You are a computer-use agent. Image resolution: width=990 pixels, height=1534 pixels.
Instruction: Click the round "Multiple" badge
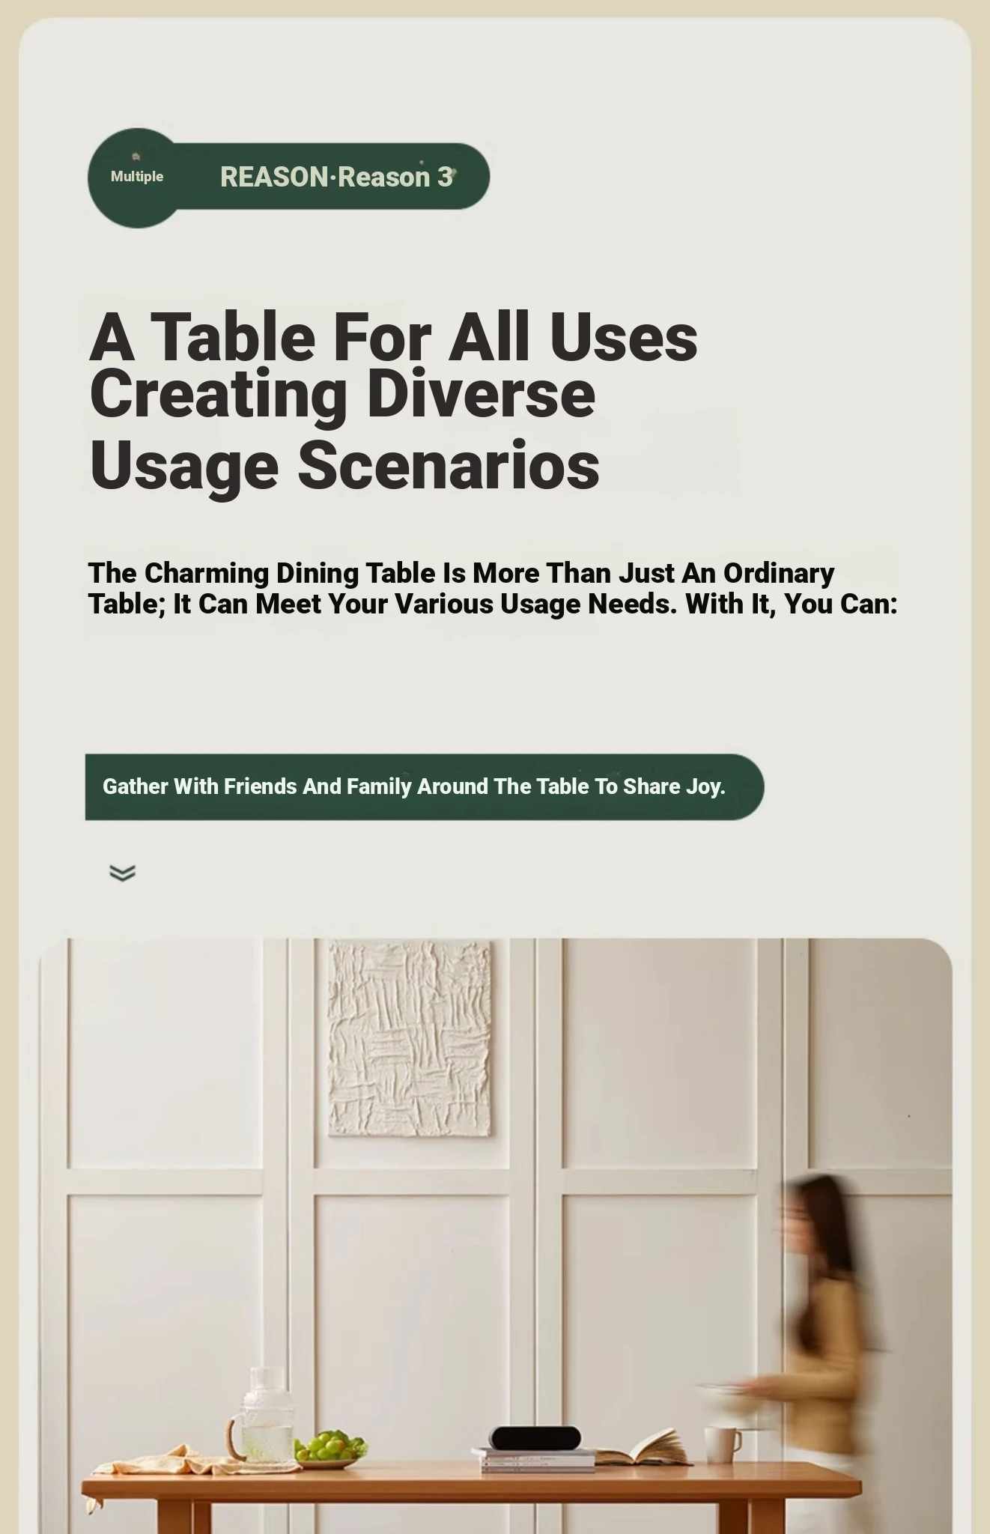click(137, 178)
